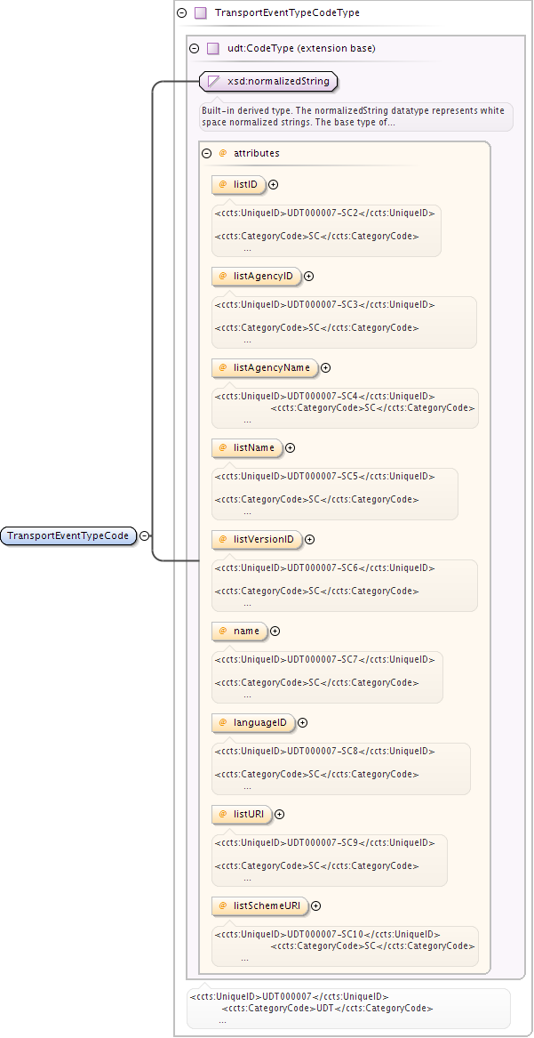Select the listName attribute box
The image size is (534, 1038).
tap(247, 448)
